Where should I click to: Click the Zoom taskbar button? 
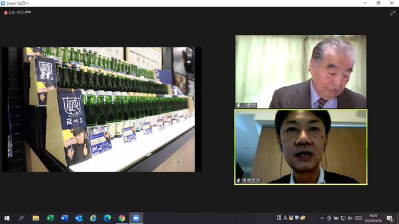pyautogui.click(x=136, y=218)
